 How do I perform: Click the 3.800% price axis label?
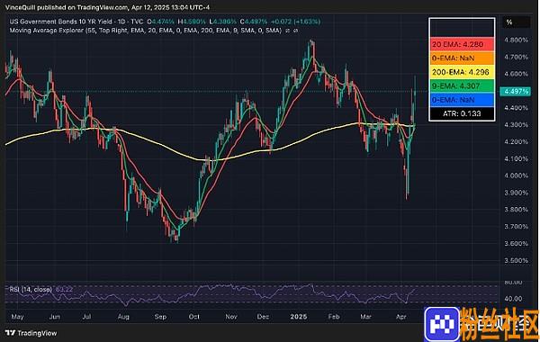[x=517, y=210]
